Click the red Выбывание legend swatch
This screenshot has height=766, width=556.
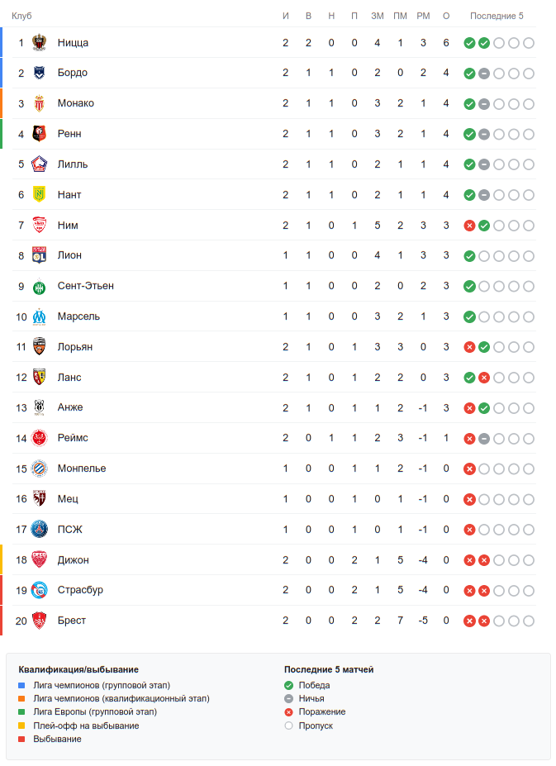(x=22, y=739)
